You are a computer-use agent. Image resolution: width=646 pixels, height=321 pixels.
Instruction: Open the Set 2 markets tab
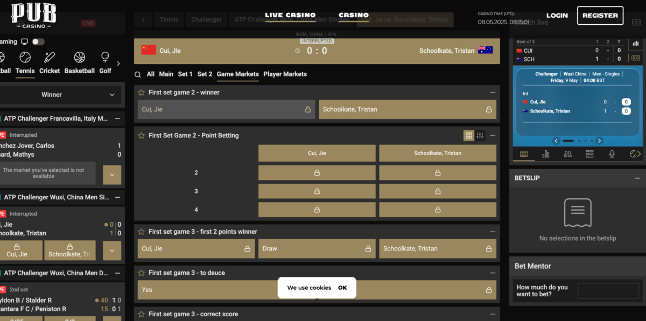pyautogui.click(x=205, y=74)
